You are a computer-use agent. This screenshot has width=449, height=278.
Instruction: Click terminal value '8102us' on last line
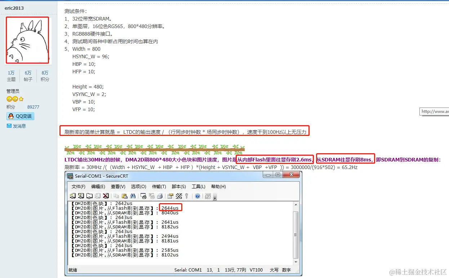[170, 255]
